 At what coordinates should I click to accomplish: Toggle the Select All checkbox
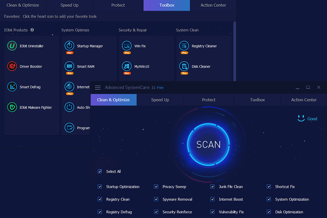click(99, 171)
